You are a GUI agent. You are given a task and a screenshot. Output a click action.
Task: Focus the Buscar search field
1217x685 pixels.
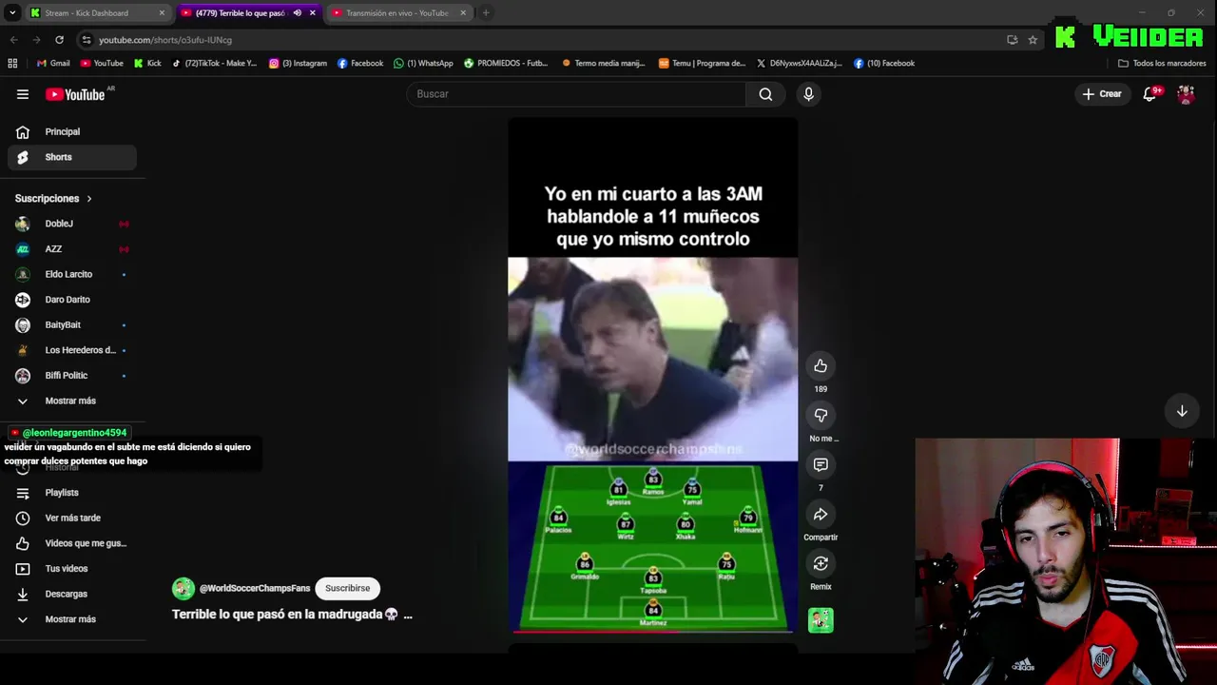click(577, 94)
